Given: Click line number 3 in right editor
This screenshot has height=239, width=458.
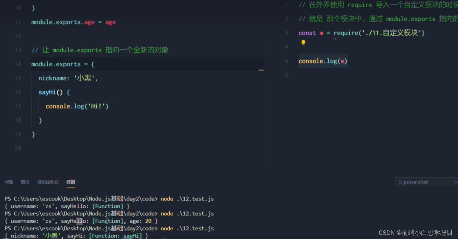Looking at the screenshot, I should 287,33.
